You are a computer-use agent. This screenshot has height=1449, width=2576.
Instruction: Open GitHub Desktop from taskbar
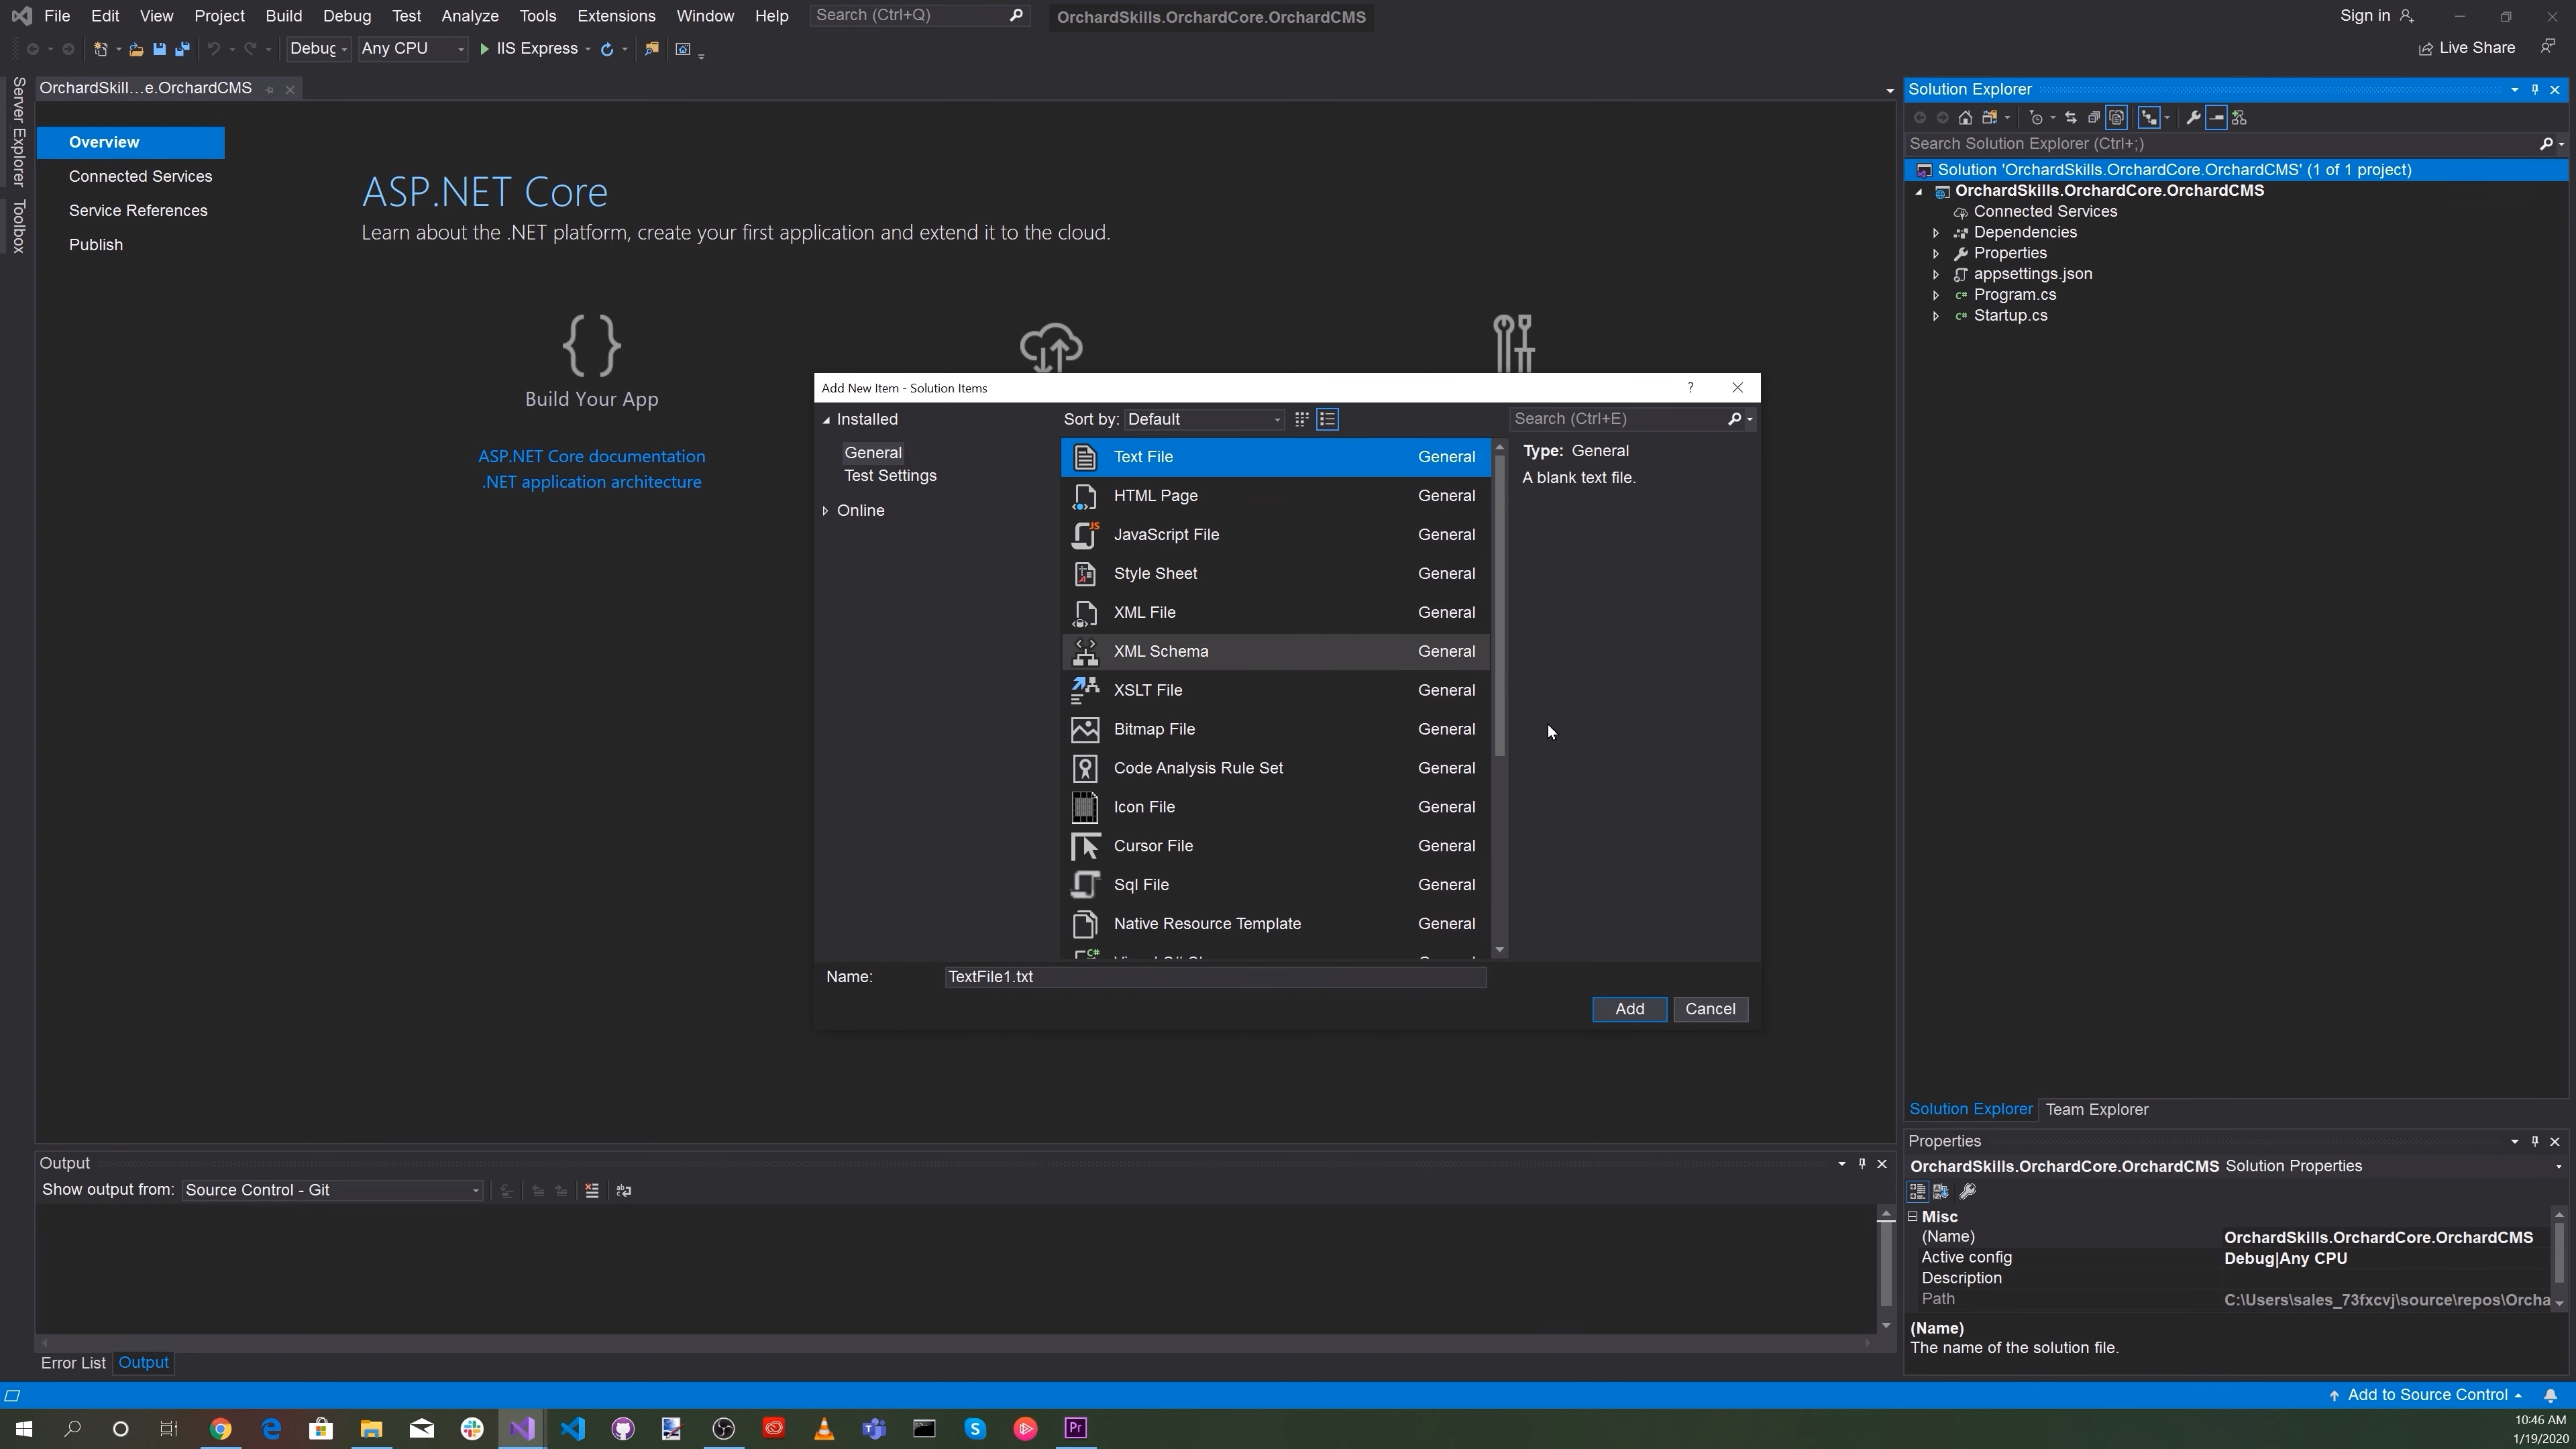point(623,1428)
